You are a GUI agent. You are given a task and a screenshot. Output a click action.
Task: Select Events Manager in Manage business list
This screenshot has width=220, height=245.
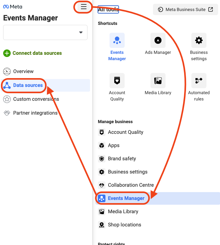[x=158, y=198]
